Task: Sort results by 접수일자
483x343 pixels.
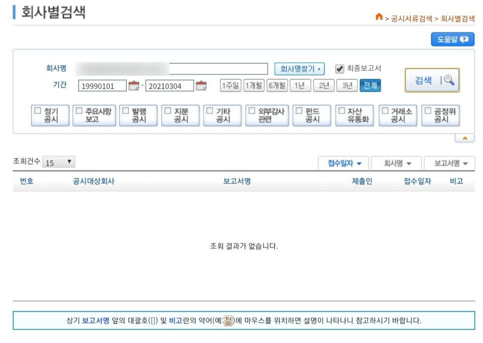Action: pos(344,163)
